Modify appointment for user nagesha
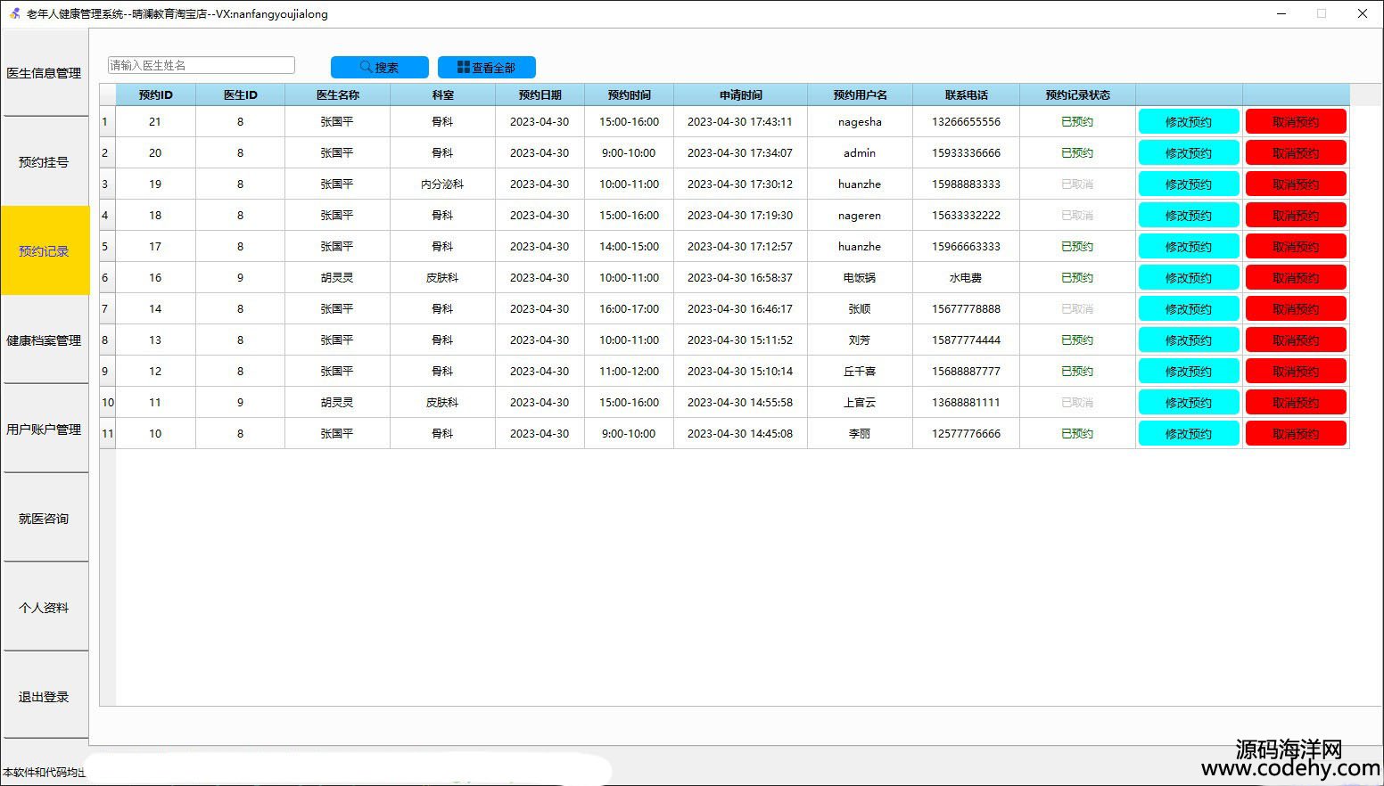The image size is (1384, 786). tap(1188, 122)
